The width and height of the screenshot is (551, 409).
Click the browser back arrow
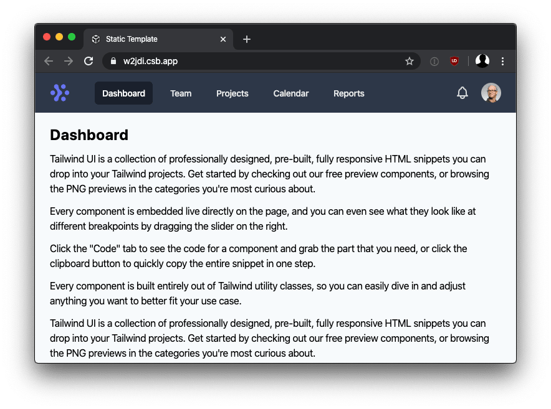pyautogui.click(x=49, y=61)
